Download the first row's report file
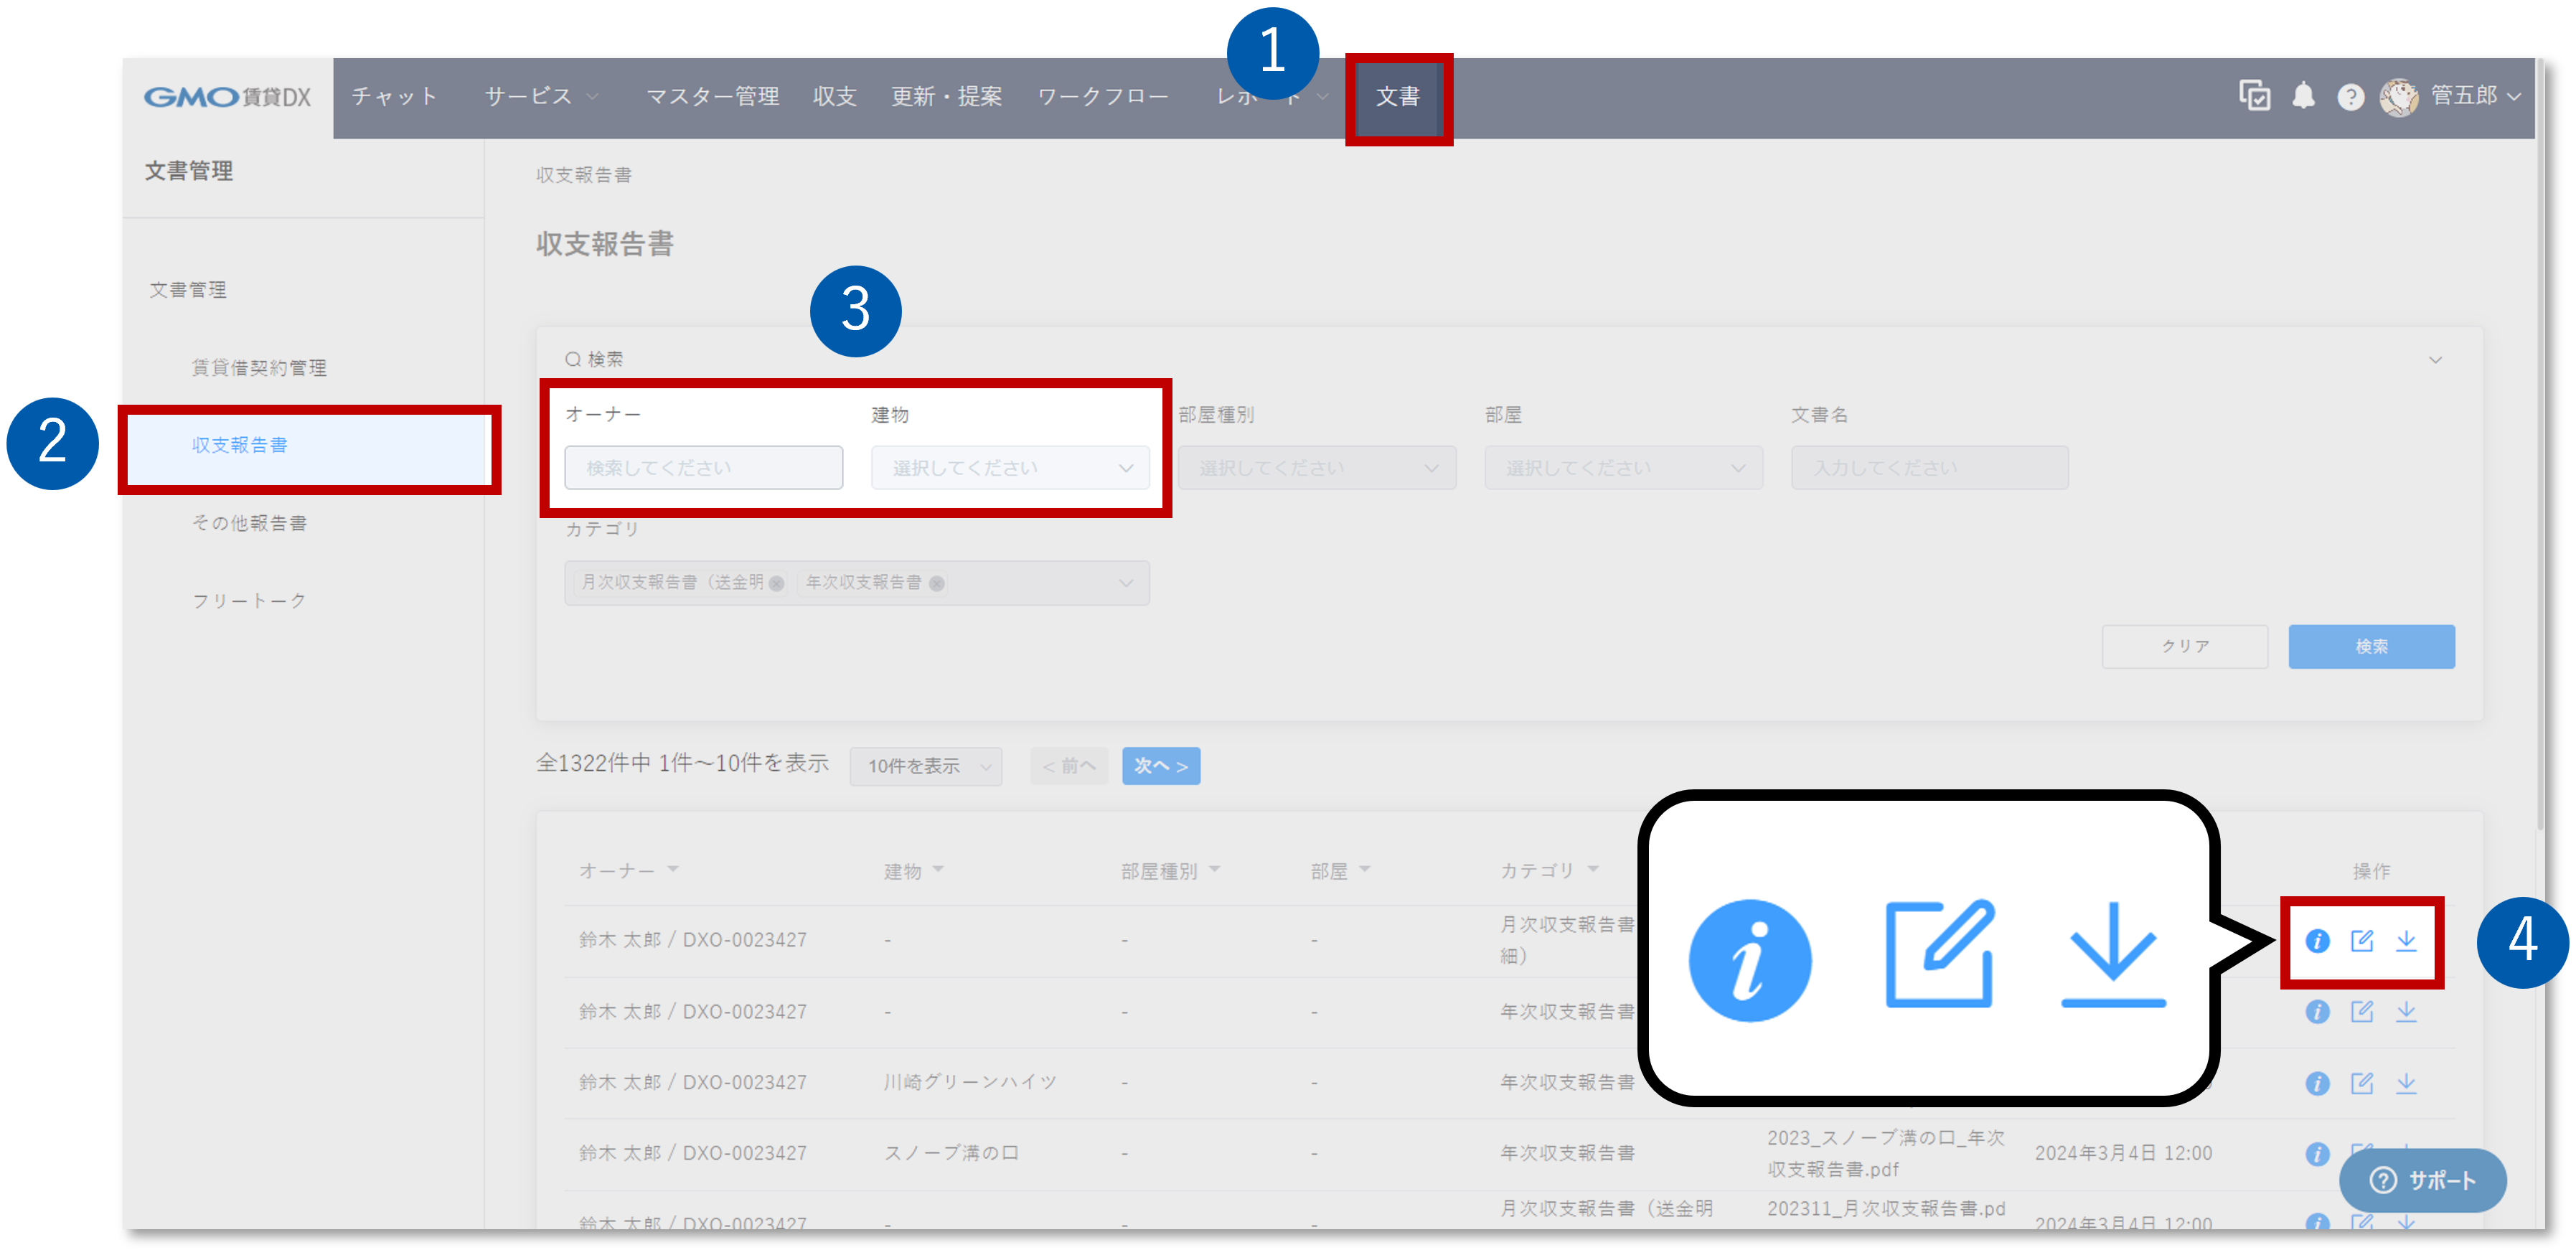 [2406, 941]
